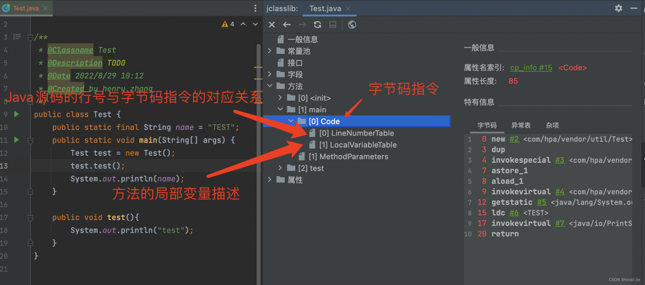The width and height of the screenshot is (645, 285).
Task: Run main method from line 11 gutter
Action: point(16,140)
